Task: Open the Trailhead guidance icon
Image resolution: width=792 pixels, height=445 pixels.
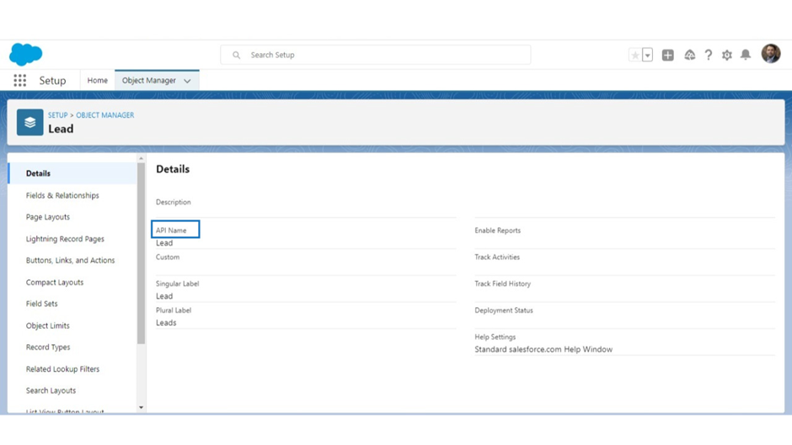Action: [x=689, y=55]
